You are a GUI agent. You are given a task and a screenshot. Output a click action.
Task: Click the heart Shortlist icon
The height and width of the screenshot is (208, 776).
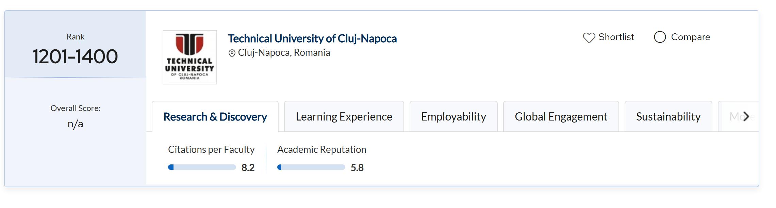click(x=589, y=37)
